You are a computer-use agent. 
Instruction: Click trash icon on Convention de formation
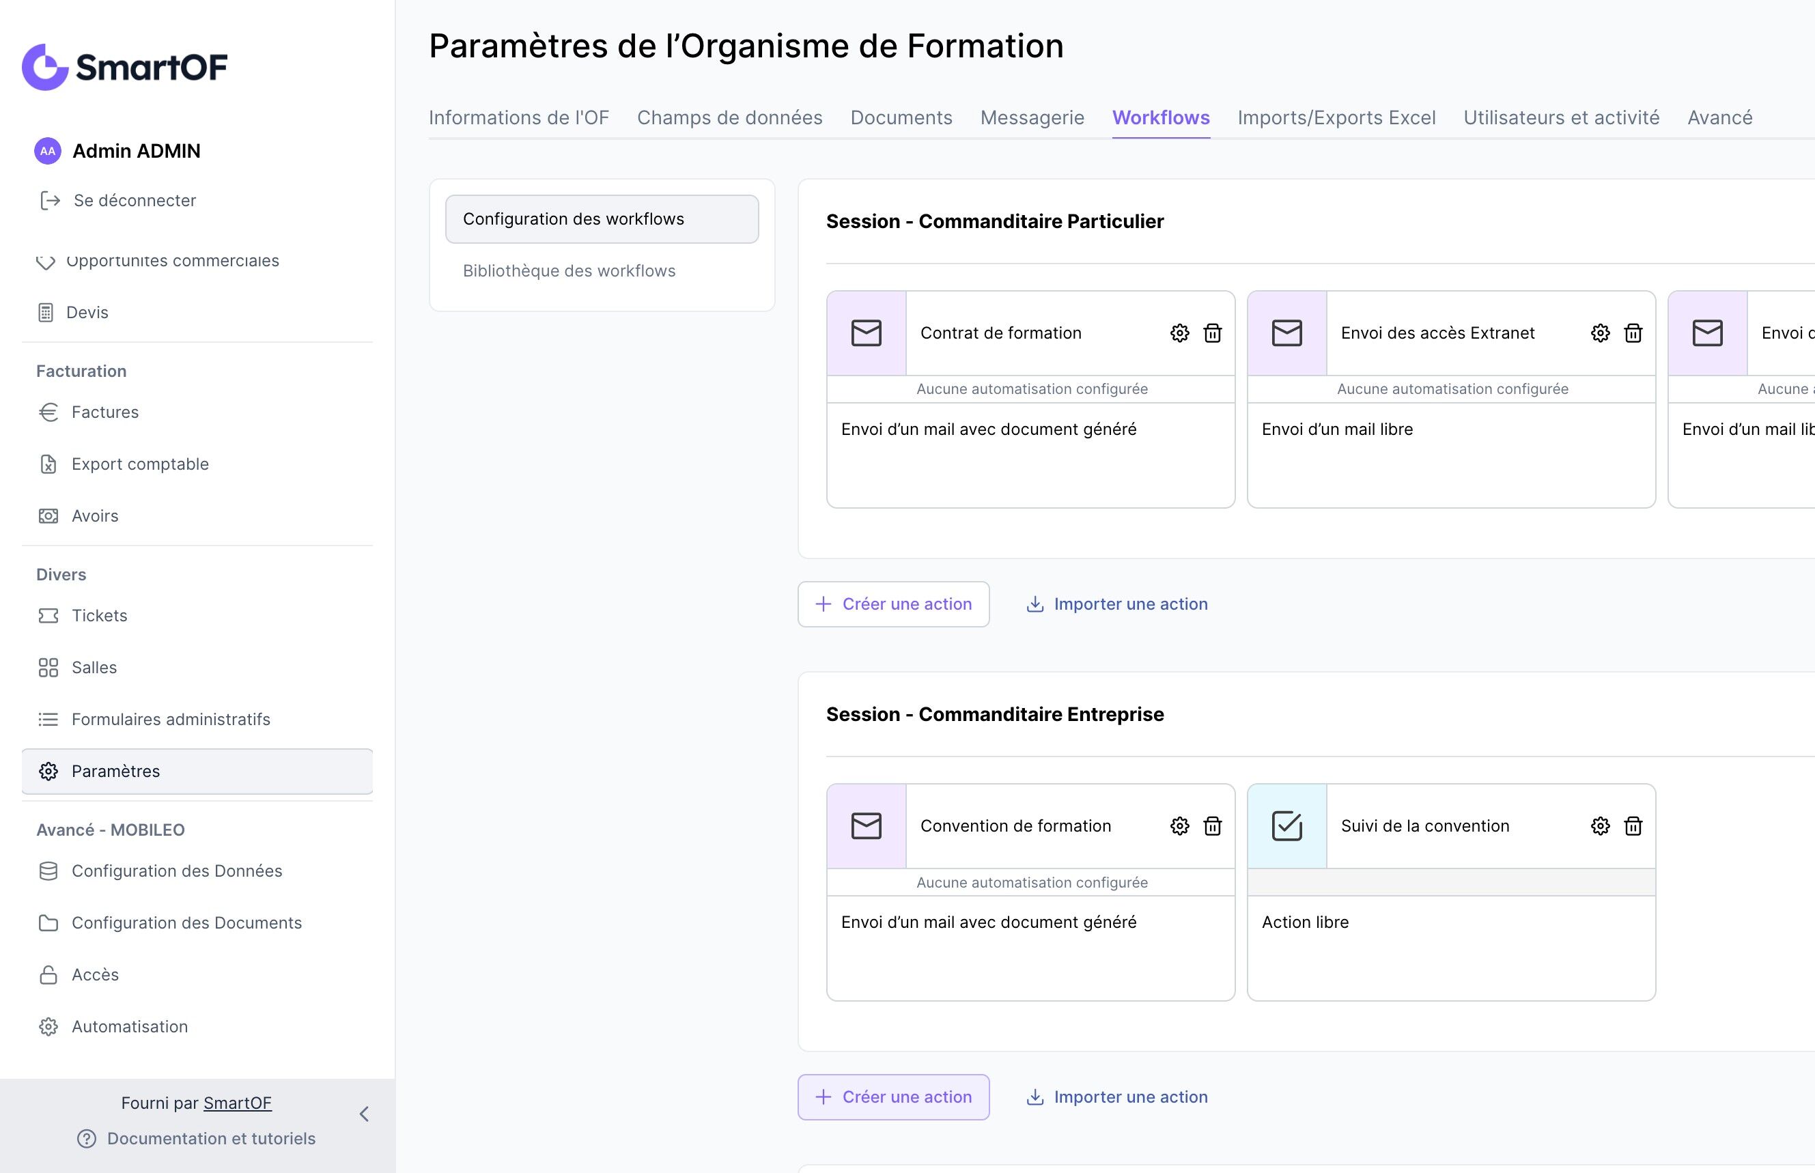coord(1212,825)
